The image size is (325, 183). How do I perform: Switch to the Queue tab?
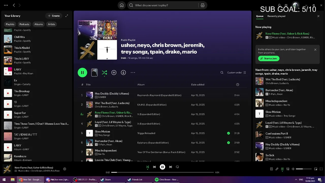pos(259,16)
